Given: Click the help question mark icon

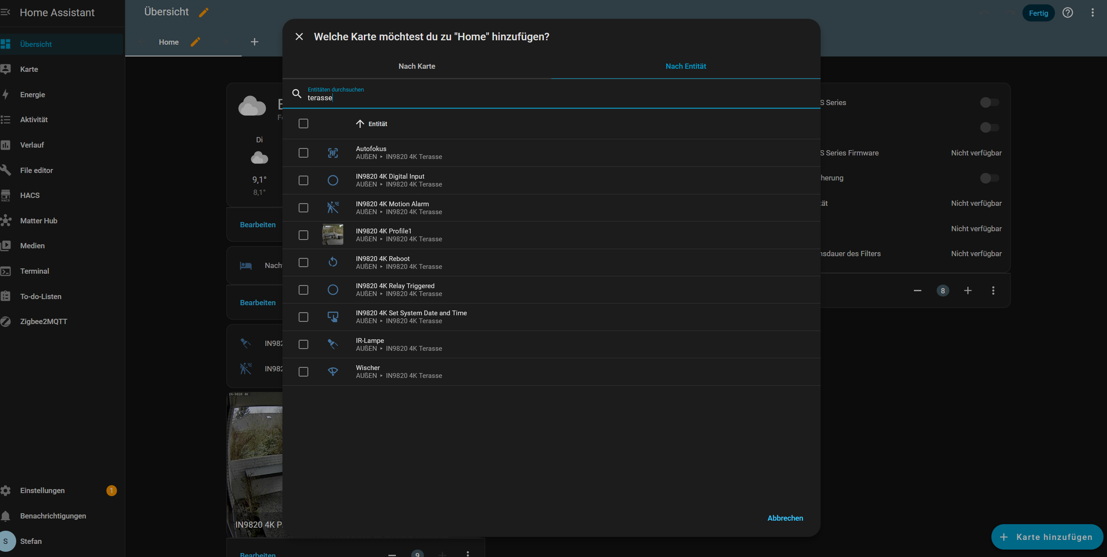Looking at the screenshot, I should click(x=1068, y=13).
